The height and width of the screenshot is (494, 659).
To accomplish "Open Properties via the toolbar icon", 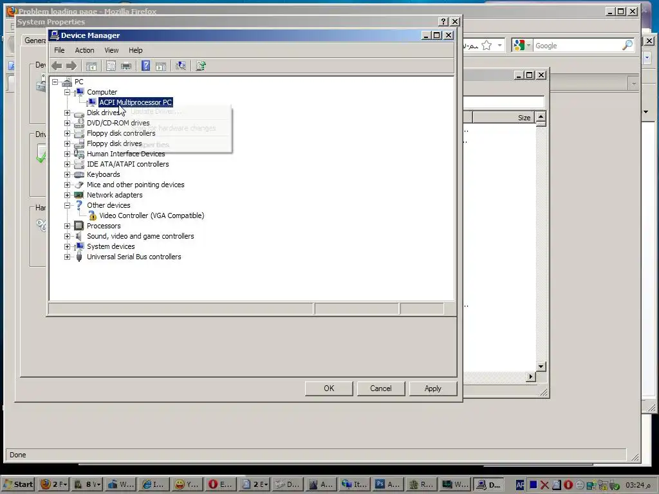I will 111,66.
